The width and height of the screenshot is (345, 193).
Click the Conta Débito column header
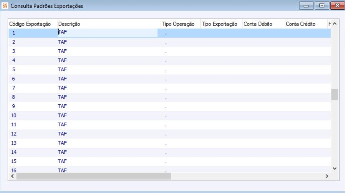pyautogui.click(x=263, y=24)
